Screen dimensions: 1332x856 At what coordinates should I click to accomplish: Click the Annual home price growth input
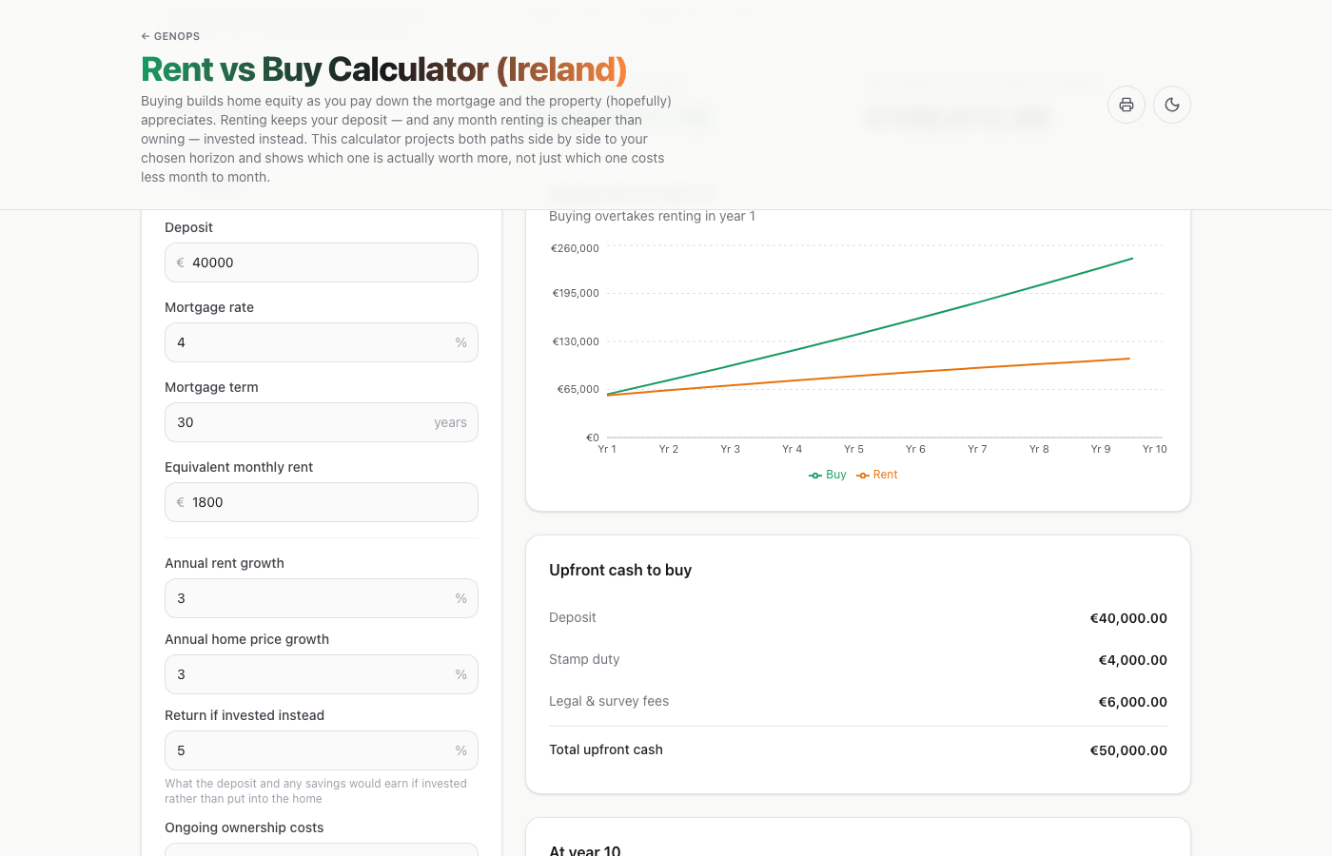coord(322,674)
